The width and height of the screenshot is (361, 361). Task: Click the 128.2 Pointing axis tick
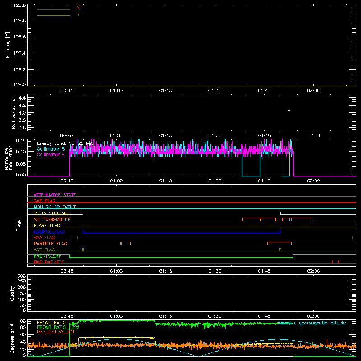[x=19, y=70]
